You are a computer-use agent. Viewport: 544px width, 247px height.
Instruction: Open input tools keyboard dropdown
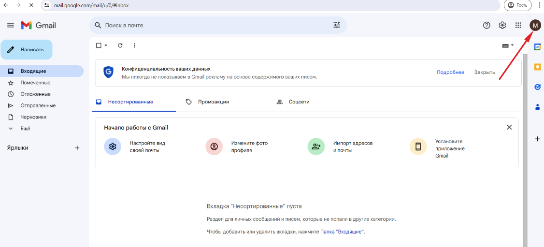pyautogui.click(x=508, y=45)
